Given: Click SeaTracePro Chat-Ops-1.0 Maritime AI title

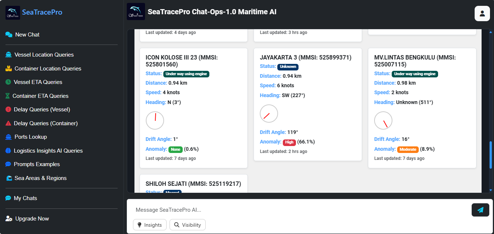Looking at the screenshot, I should [x=212, y=12].
